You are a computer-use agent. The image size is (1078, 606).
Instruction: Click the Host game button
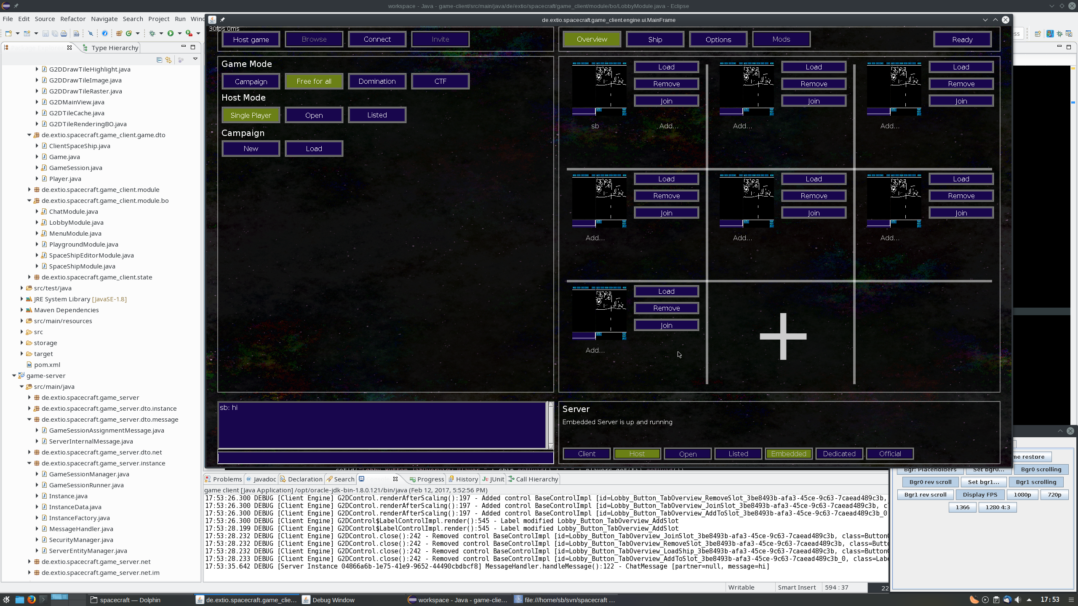(x=251, y=39)
